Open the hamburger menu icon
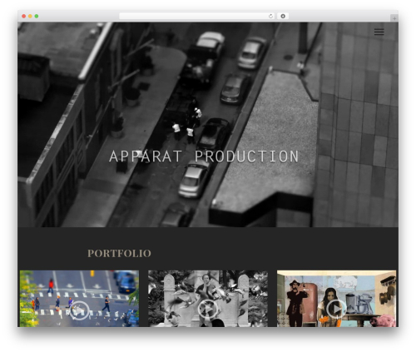This screenshot has width=416, height=352. coord(379,32)
